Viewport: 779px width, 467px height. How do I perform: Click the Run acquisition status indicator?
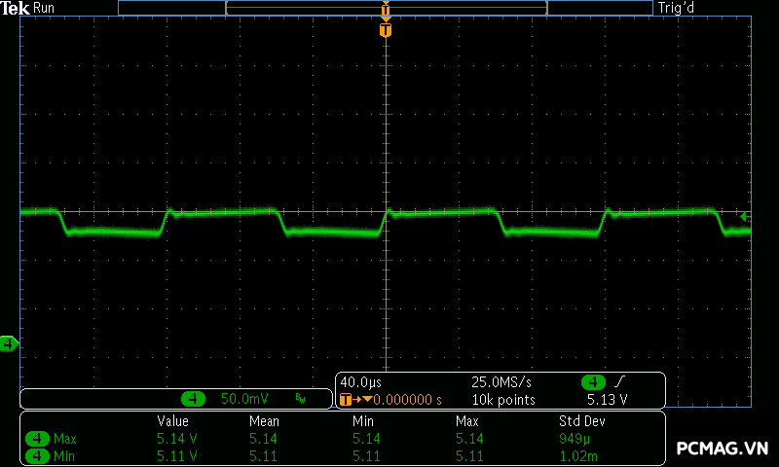(x=45, y=8)
